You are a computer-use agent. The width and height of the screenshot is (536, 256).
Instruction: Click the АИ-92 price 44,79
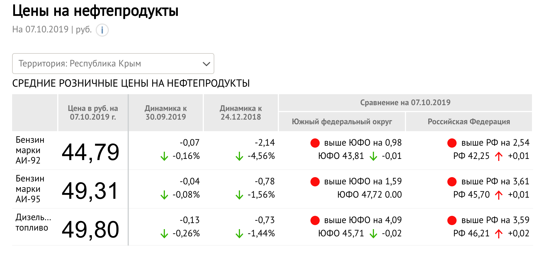click(90, 152)
